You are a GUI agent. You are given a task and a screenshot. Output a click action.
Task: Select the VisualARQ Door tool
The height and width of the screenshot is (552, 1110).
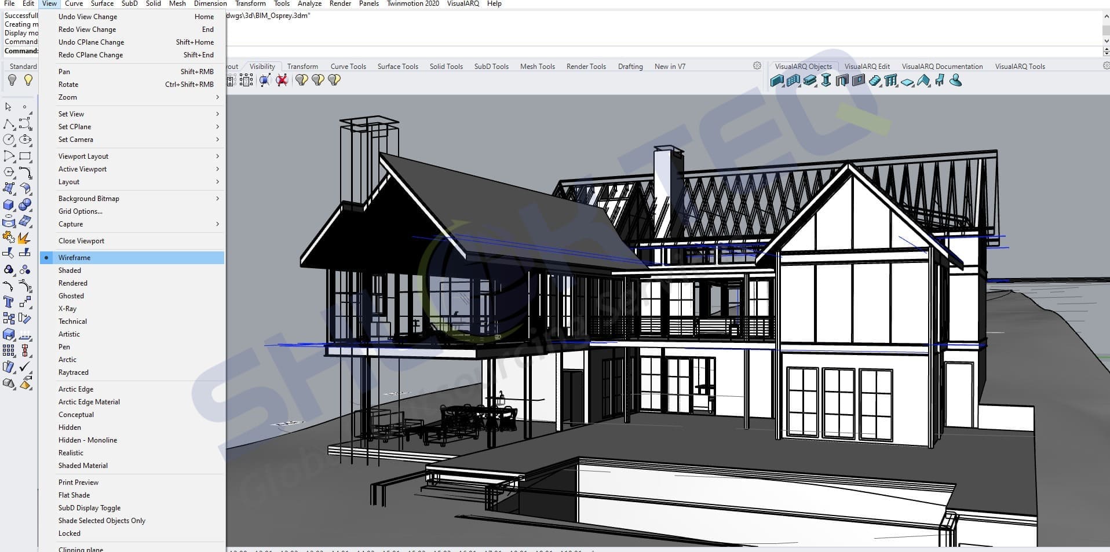tap(842, 81)
